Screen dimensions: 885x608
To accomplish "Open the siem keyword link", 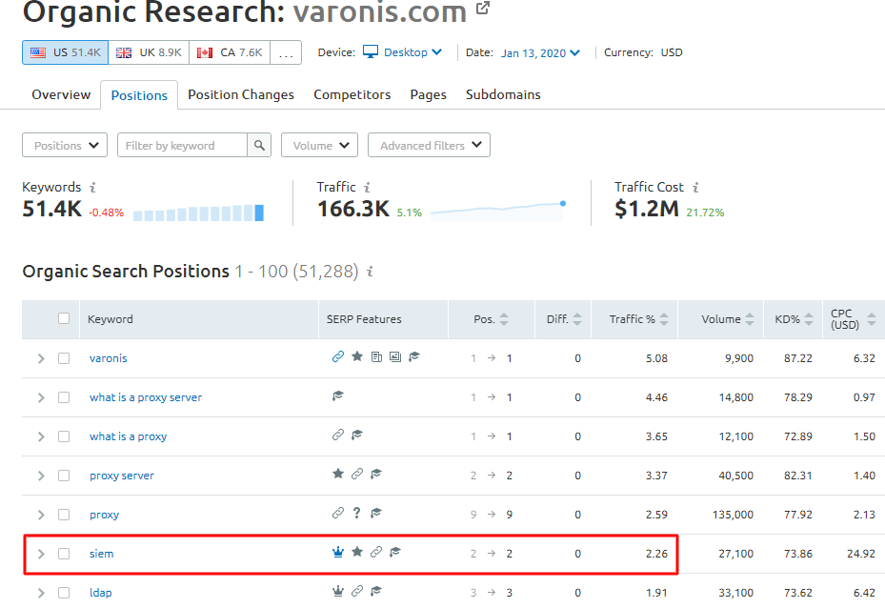I will click(102, 554).
